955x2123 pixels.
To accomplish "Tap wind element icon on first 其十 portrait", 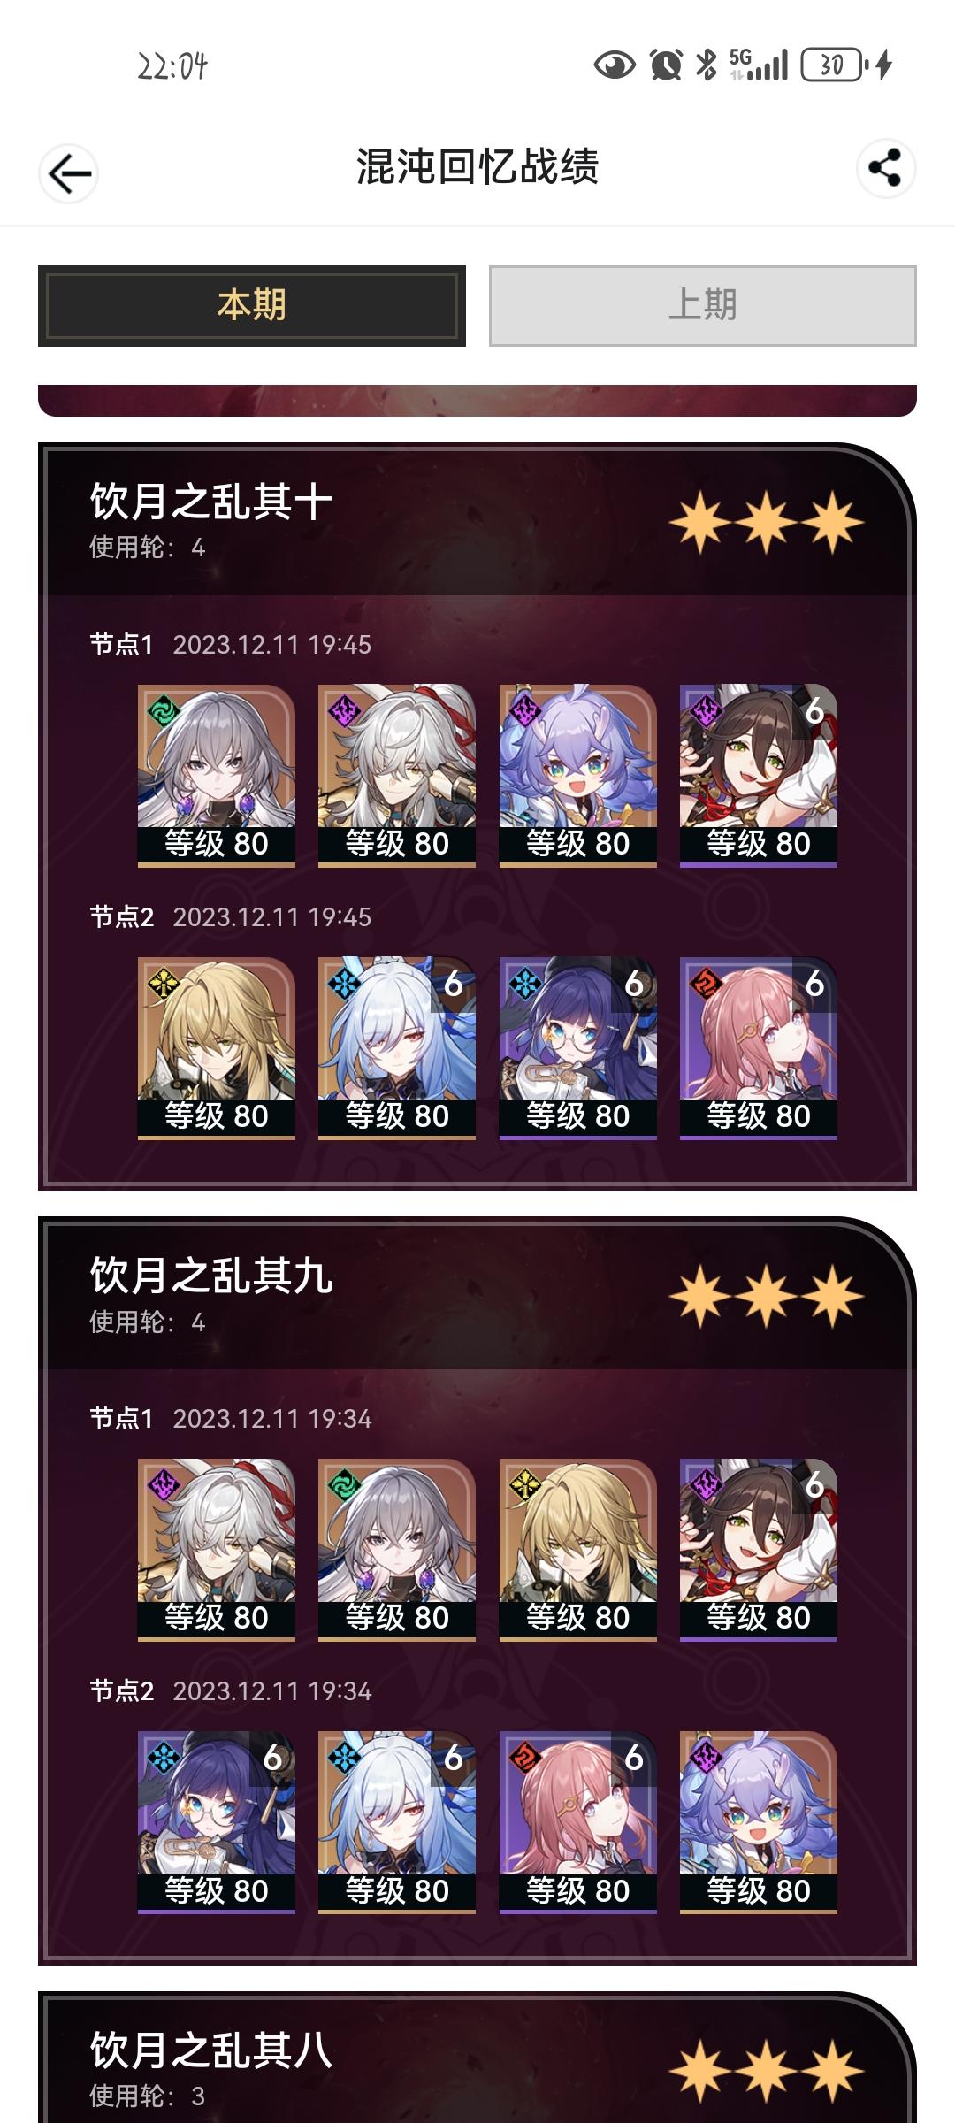I will tap(164, 710).
